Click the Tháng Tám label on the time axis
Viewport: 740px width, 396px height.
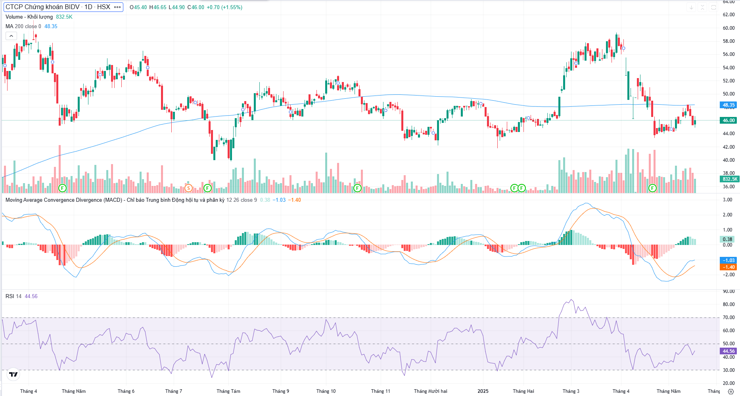228,391
